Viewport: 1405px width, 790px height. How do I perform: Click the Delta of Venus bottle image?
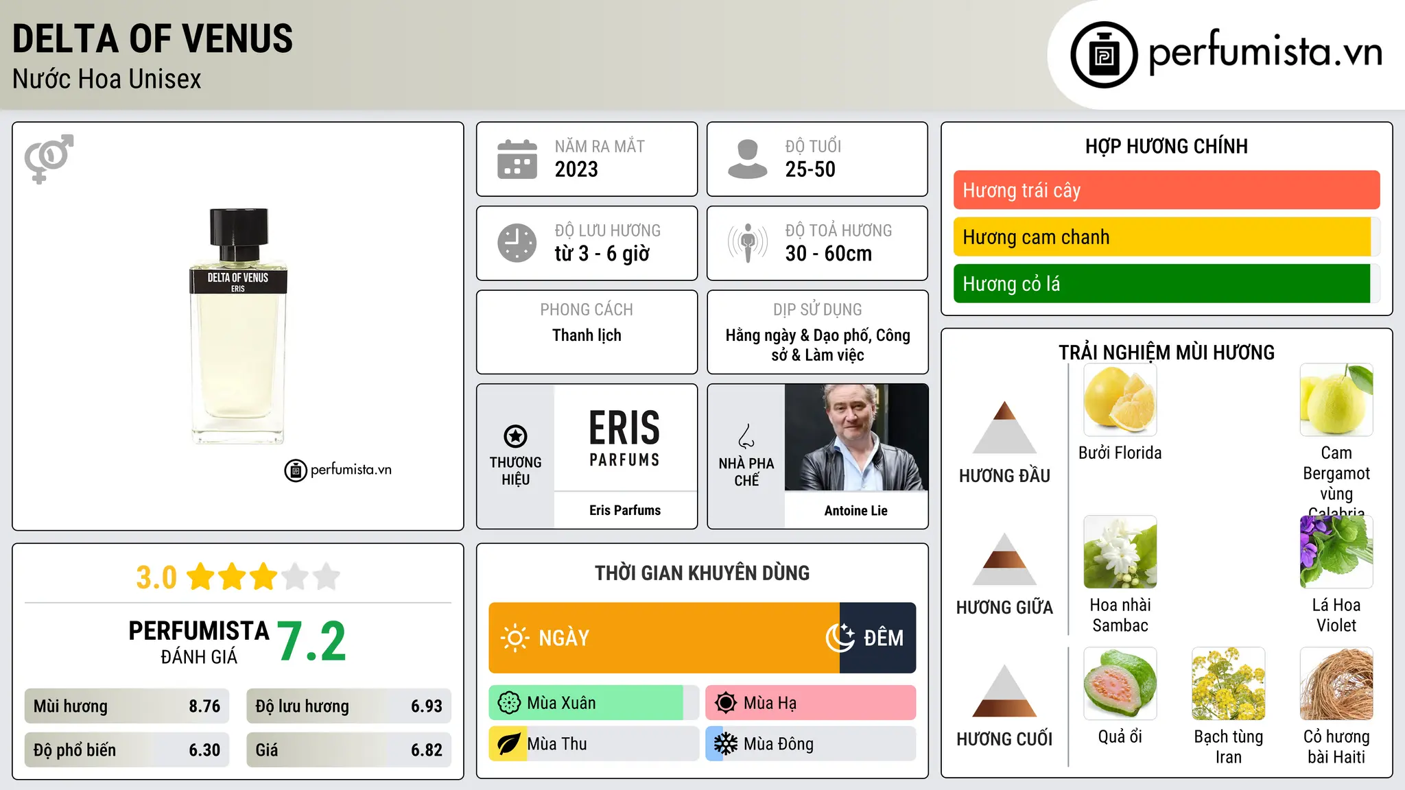click(x=238, y=326)
